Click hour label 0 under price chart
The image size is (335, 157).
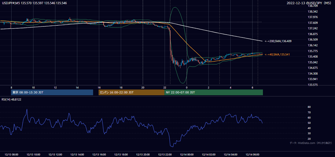point(187,87)
